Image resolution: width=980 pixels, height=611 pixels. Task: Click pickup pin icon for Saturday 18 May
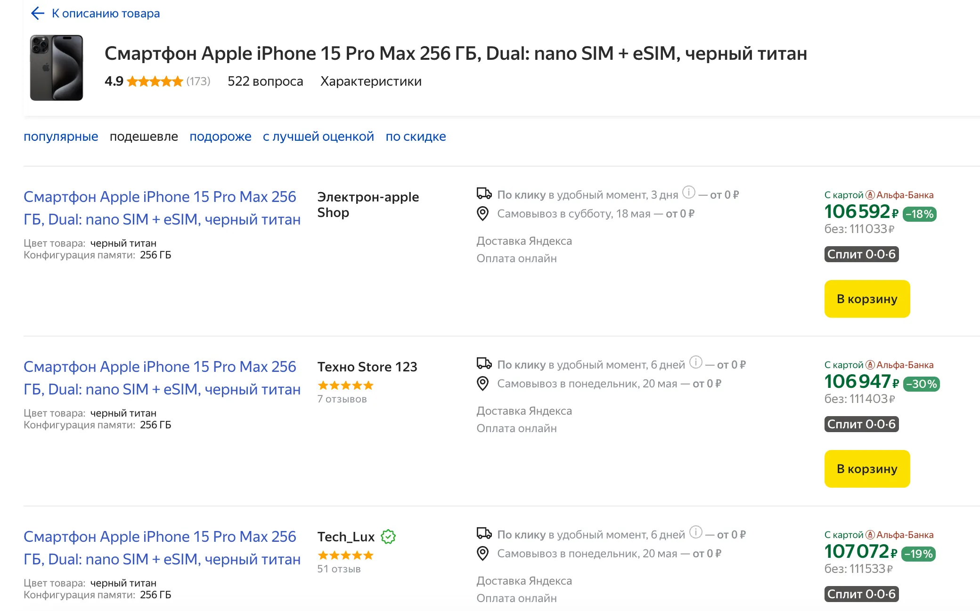(x=483, y=214)
